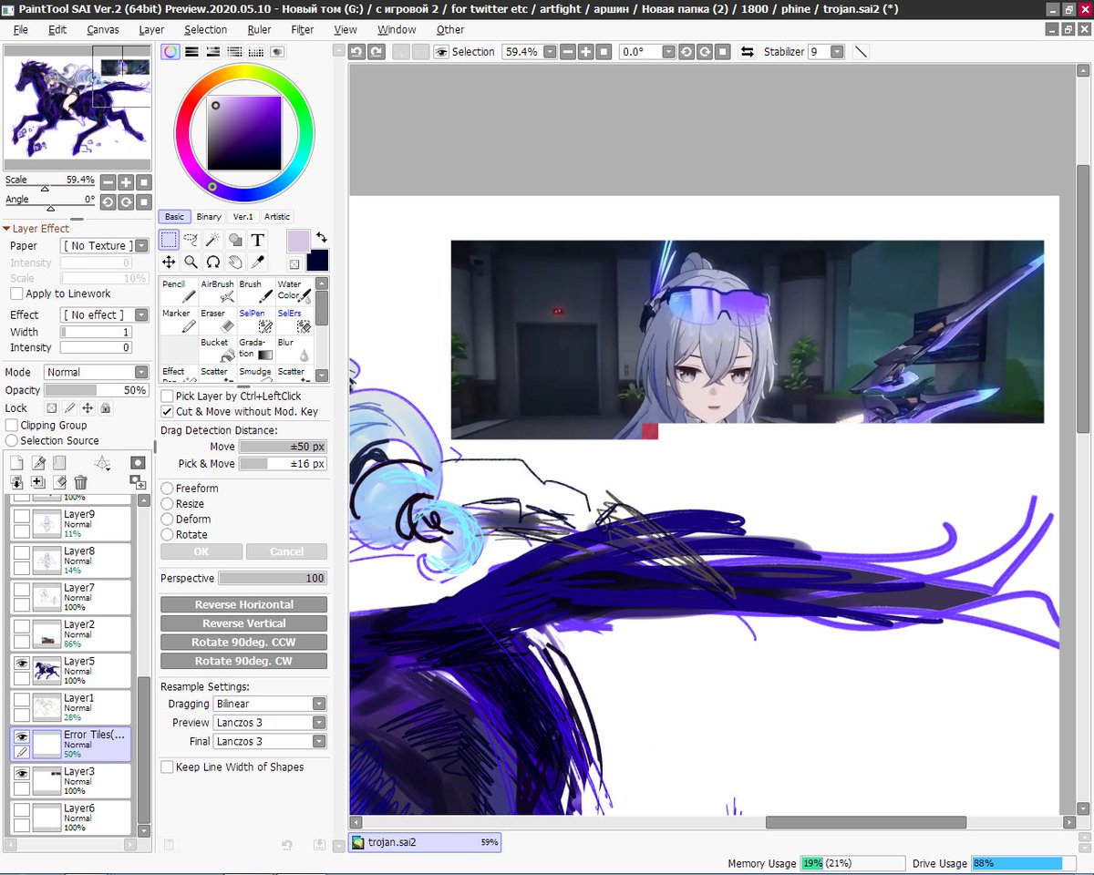Set layer as Selection Source
The image size is (1094, 875).
click(x=12, y=440)
